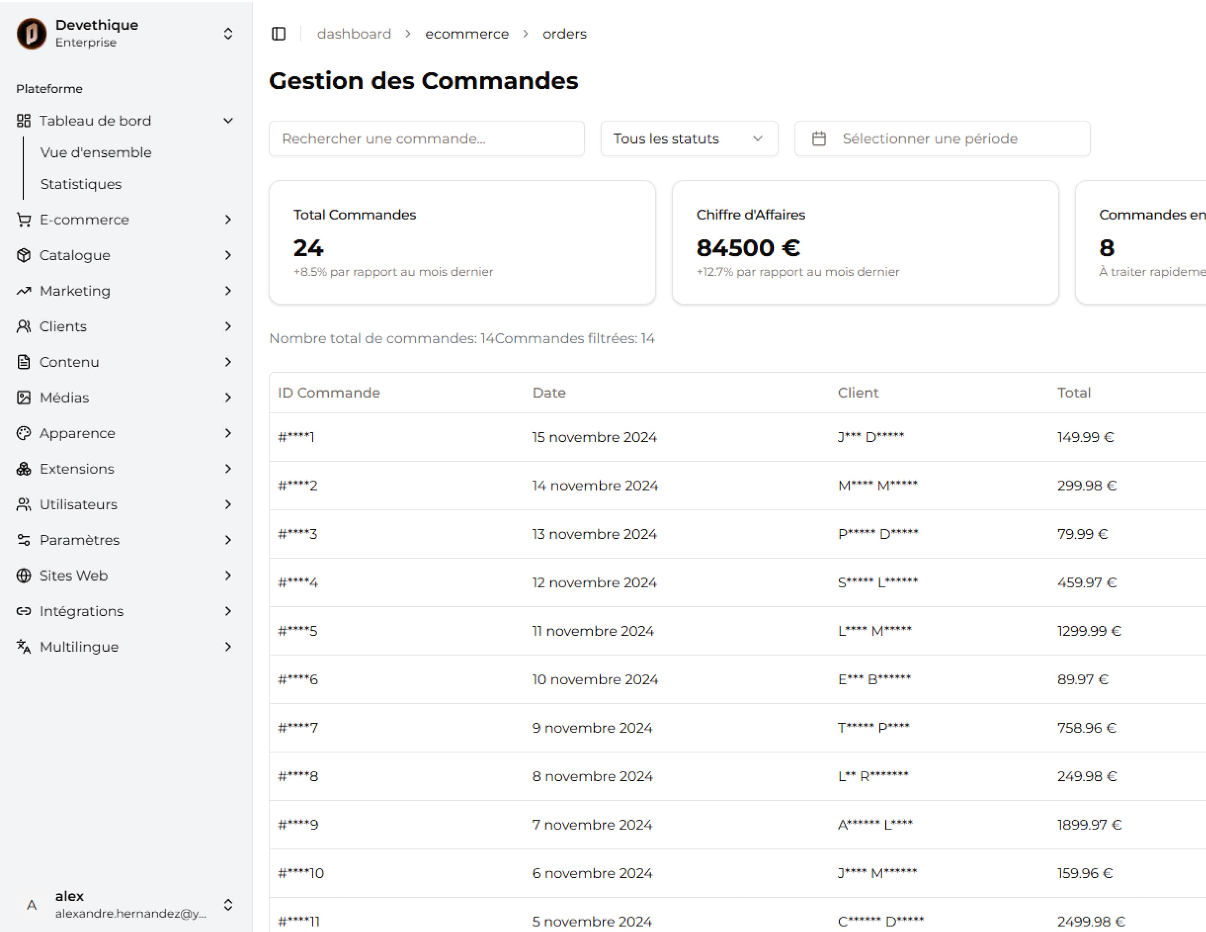Expand the Sites Web menu chevron
Image resolution: width=1206 pixels, height=932 pixels.
[227, 576]
